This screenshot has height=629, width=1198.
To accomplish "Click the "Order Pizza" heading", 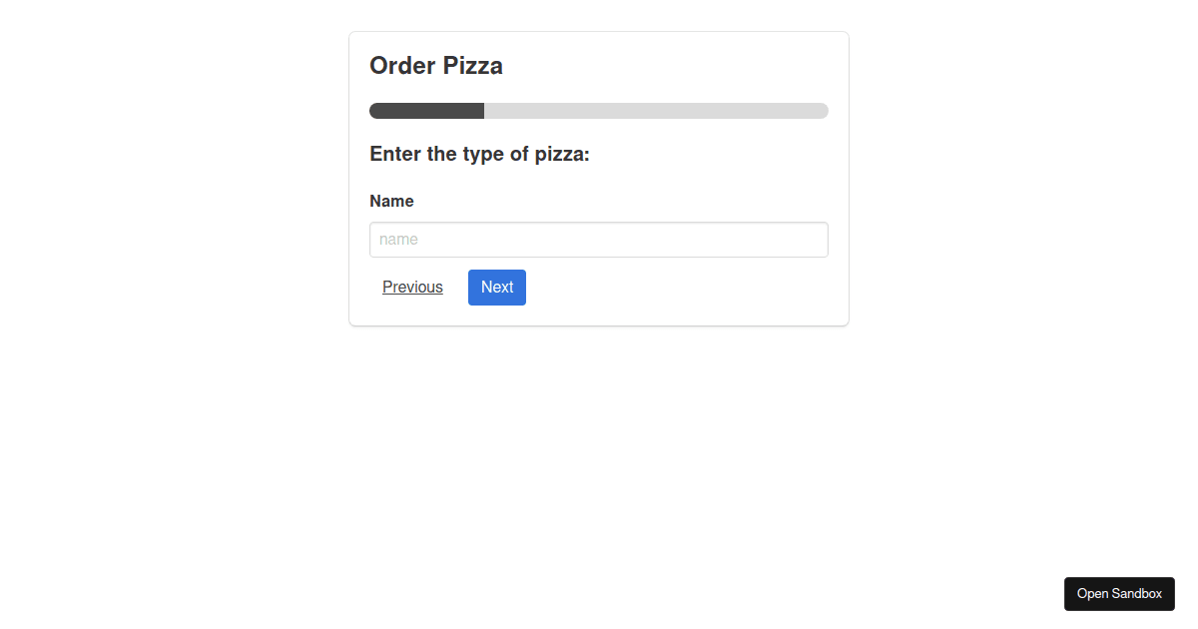I will (x=436, y=66).
